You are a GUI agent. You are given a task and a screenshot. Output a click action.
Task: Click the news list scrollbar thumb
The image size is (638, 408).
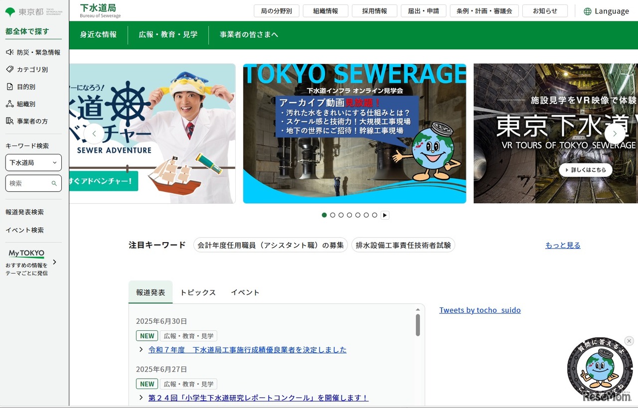tap(418, 324)
